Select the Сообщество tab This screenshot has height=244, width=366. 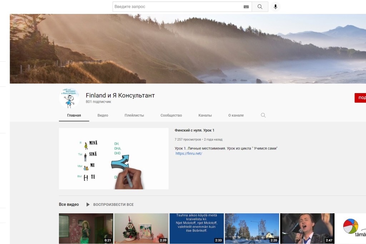coord(171,115)
